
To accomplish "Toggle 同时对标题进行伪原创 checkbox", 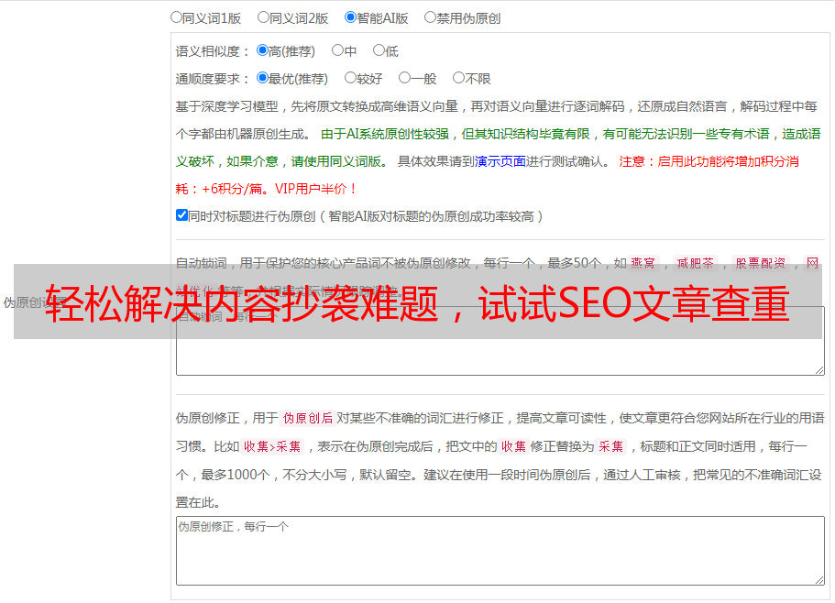I will pos(181,215).
